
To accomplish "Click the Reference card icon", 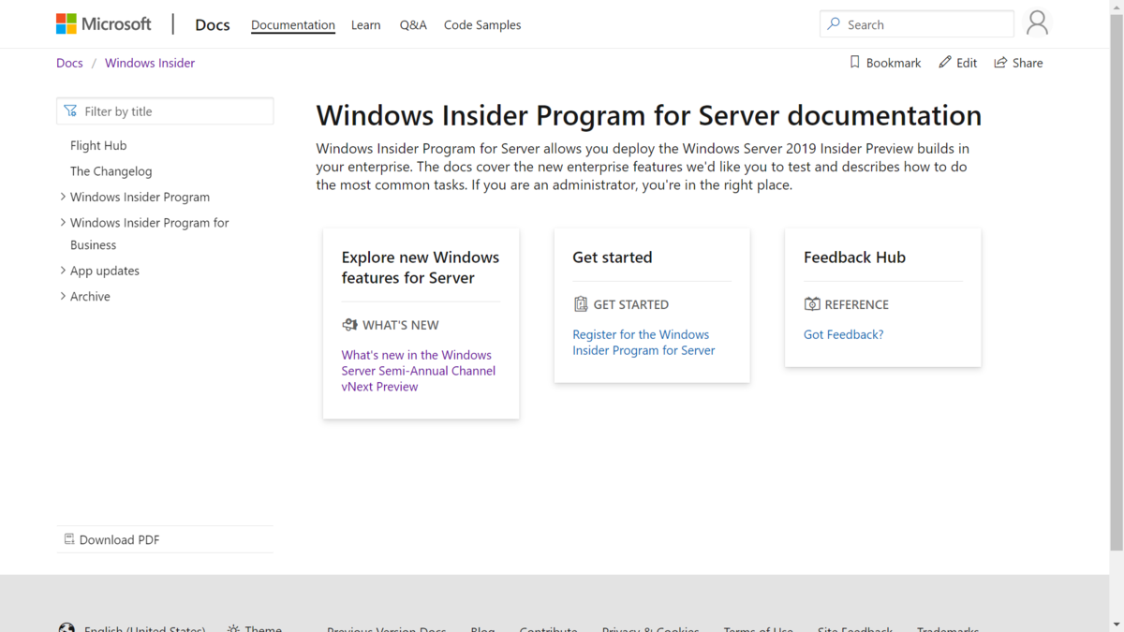I will click(812, 304).
